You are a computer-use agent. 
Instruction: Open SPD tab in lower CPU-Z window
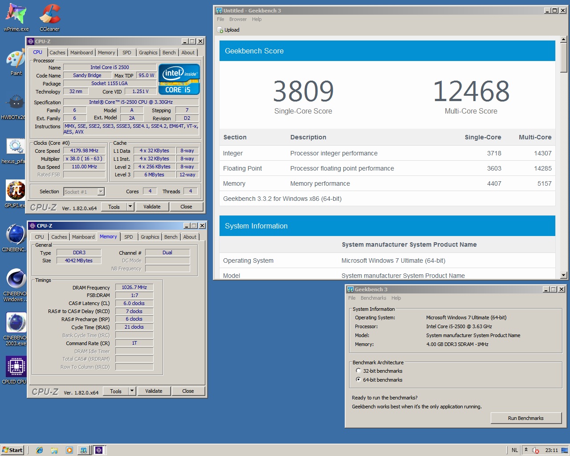pos(129,237)
